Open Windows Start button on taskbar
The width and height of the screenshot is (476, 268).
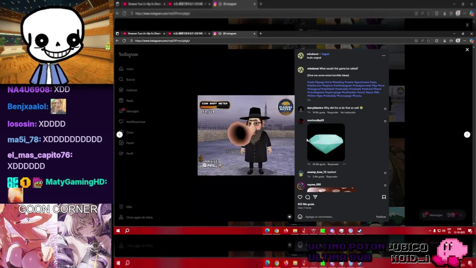(x=118, y=231)
